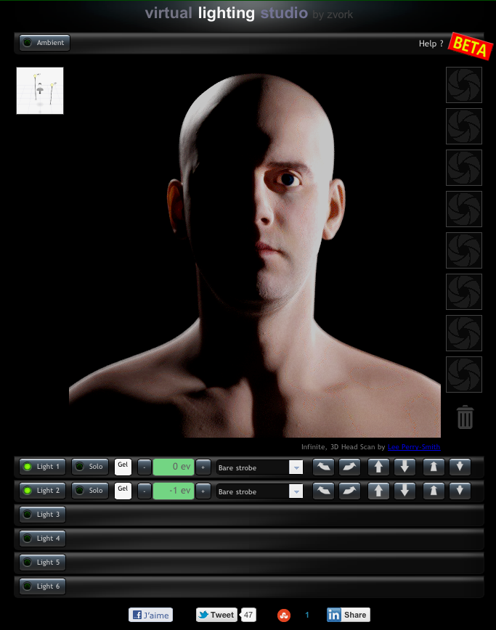Click the studio setup preview thumbnail
Image resolution: width=496 pixels, height=630 pixels.
click(40, 91)
